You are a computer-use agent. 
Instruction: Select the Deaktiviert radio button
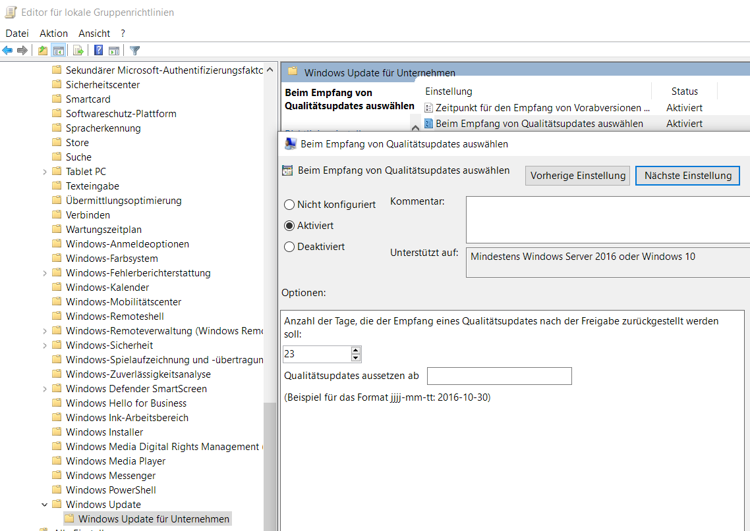[x=289, y=247]
